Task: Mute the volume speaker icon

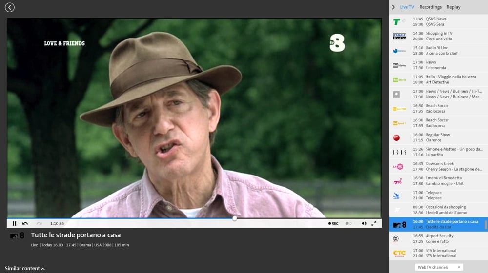Action: (364, 223)
